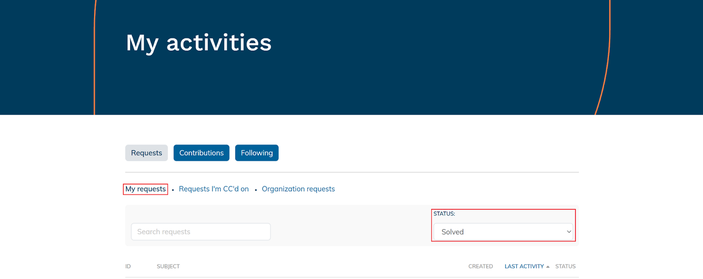
Task: Go to the Following tab
Action: 257,153
